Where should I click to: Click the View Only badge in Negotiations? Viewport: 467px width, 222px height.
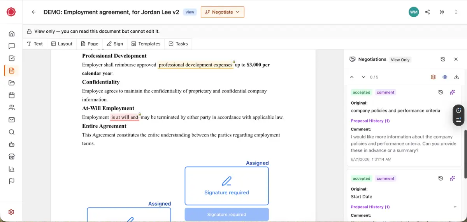click(400, 60)
